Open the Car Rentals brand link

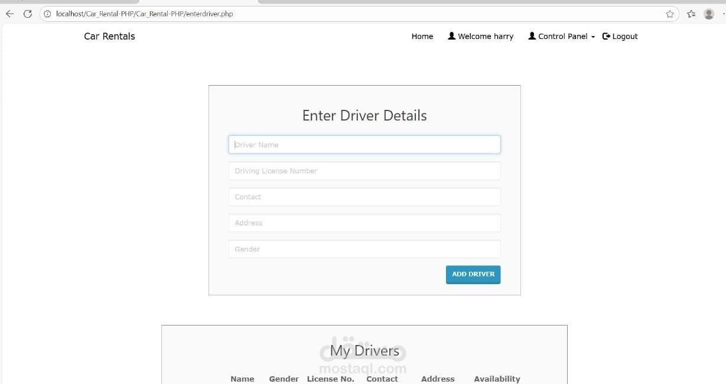[109, 36]
